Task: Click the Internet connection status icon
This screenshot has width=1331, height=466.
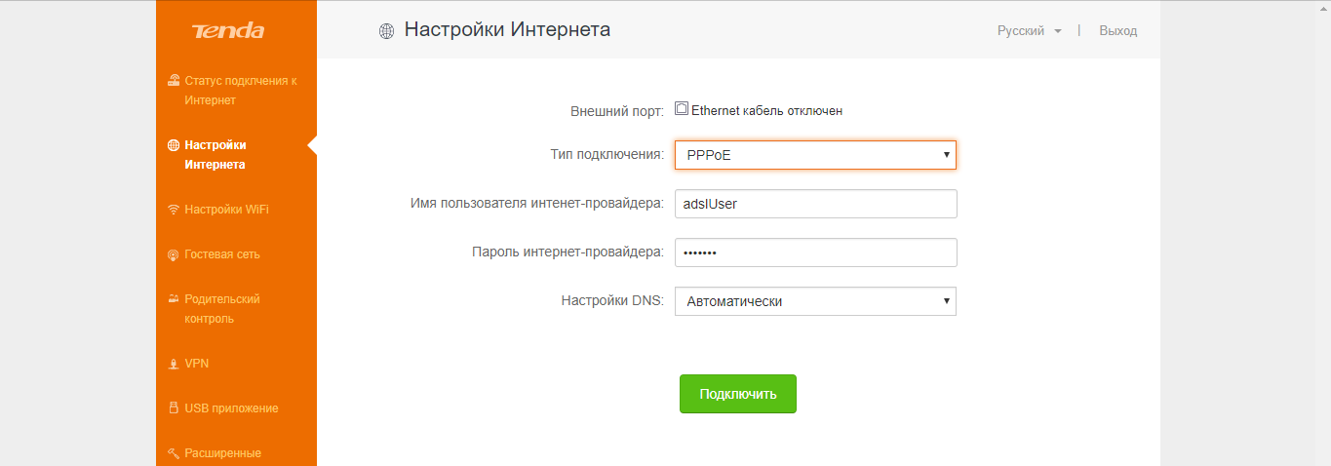Action: (174, 81)
